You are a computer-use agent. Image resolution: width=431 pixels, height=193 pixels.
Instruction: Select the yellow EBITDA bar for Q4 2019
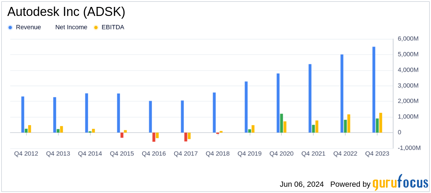click(253, 129)
